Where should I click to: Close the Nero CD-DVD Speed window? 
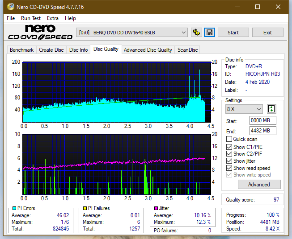click(278, 7)
